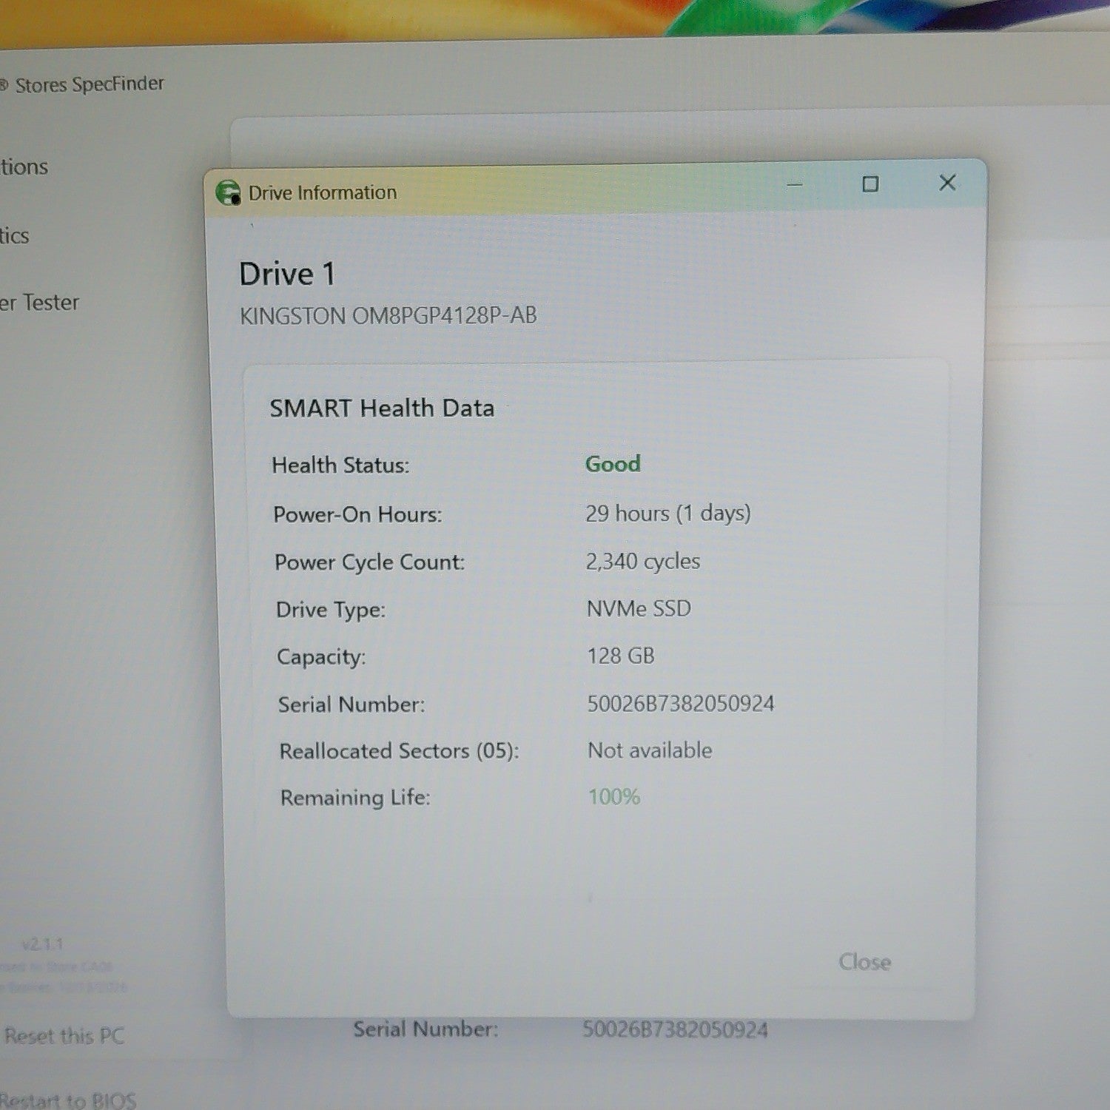Click the Remaining Life label
Image resolution: width=1110 pixels, height=1110 pixels.
click(355, 798)
